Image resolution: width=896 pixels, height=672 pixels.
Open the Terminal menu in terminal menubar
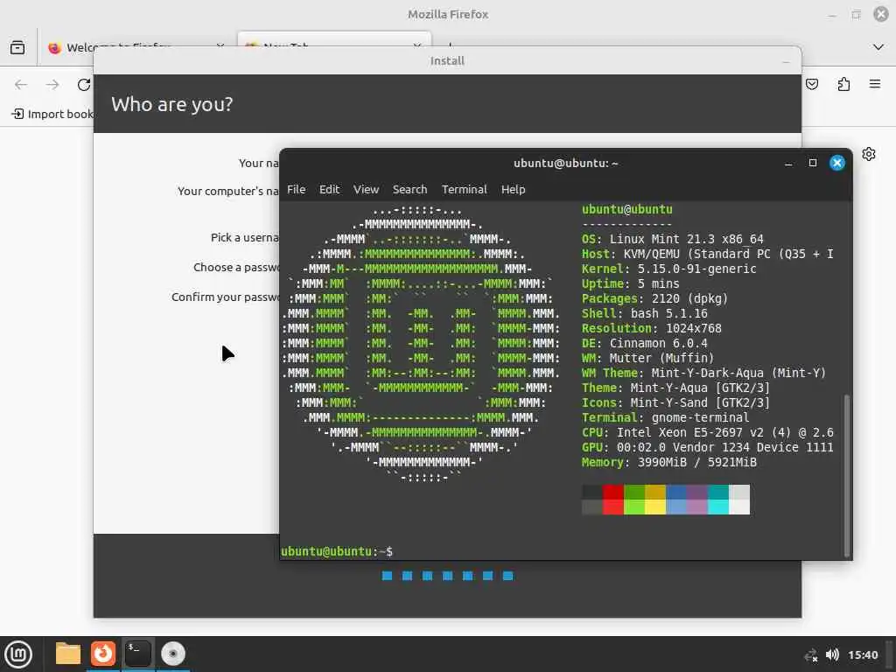(x=464, y=190)
